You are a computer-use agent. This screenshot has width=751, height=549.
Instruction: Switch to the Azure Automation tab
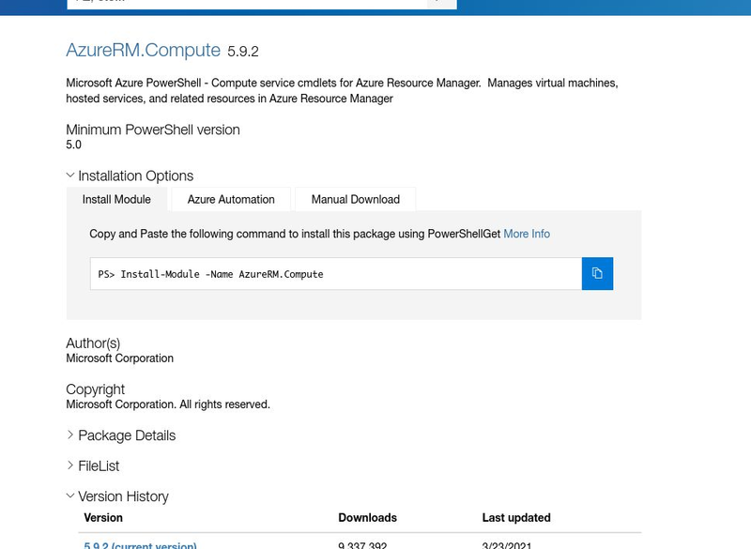pos(231,199)
